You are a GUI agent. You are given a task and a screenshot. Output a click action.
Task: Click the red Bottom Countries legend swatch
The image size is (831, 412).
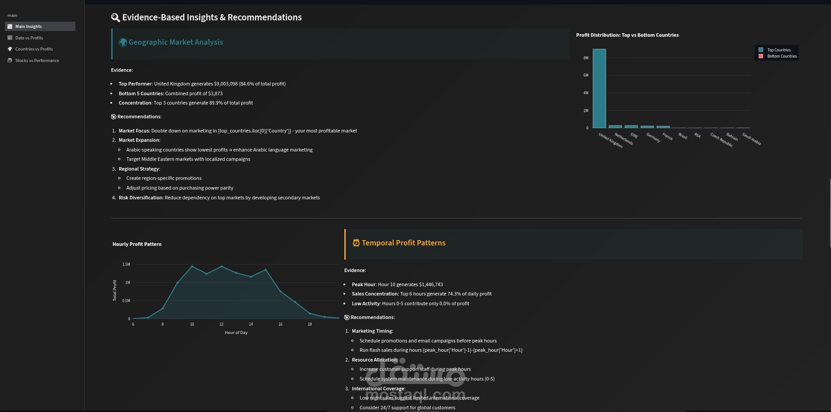tap(761, 56)
